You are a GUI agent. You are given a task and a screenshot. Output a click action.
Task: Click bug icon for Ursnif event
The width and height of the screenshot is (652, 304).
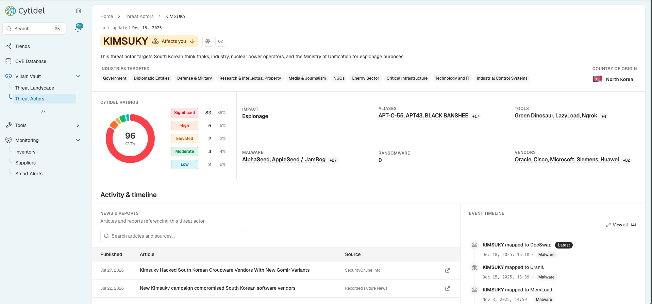coord(474,268)
